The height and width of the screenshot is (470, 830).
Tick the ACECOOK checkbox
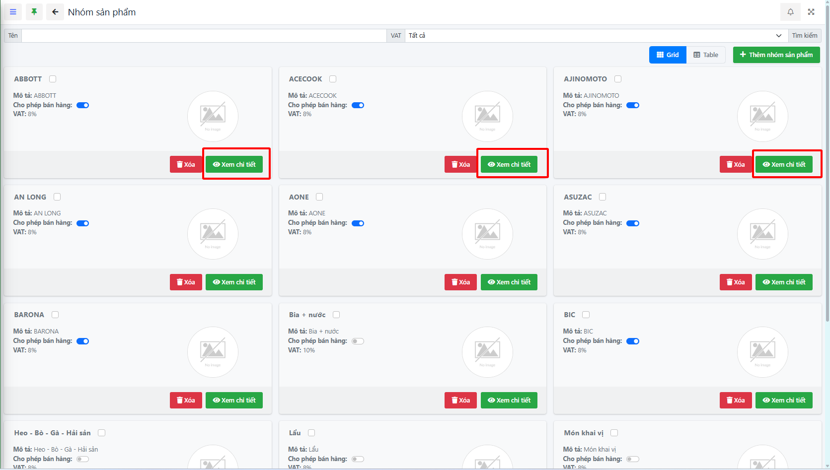(333, 79)
